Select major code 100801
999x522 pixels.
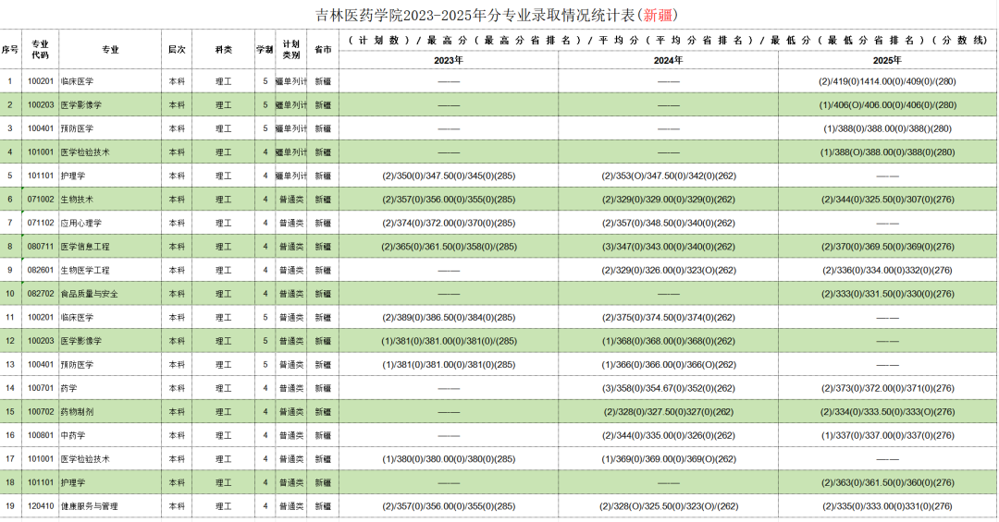click(x=41, y=435)
